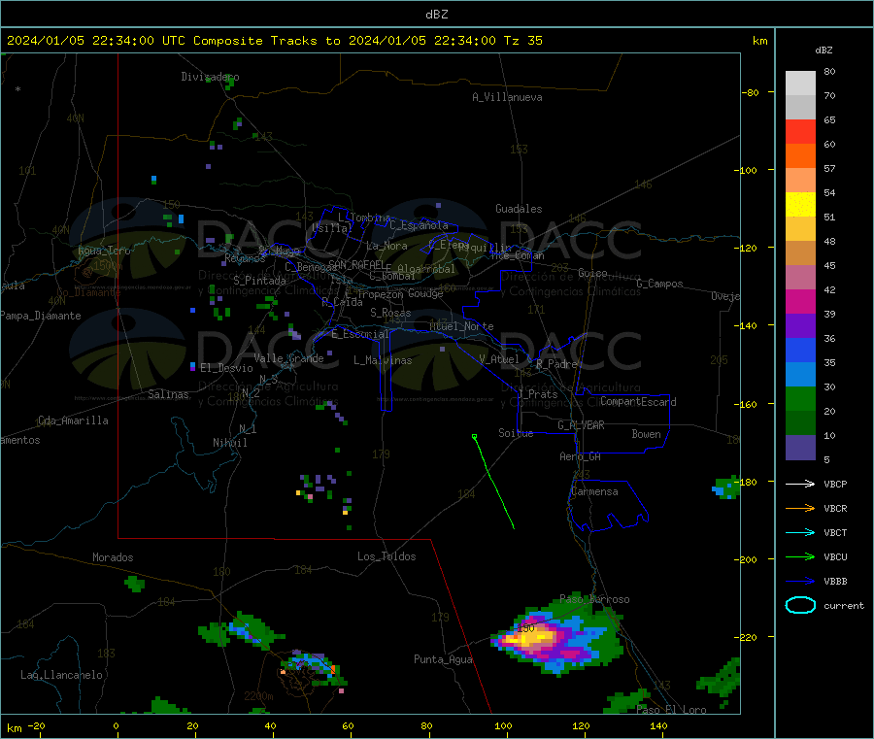Click the slate violet 10 dBZ swatch
Screen dimensions: 874x739
click(x=800, y=447)
